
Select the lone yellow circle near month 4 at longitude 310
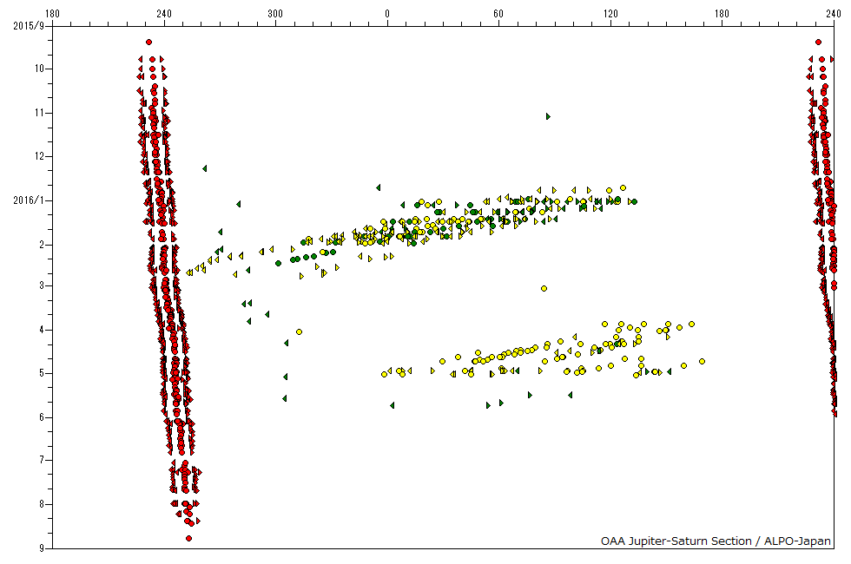tap(299, 331)
